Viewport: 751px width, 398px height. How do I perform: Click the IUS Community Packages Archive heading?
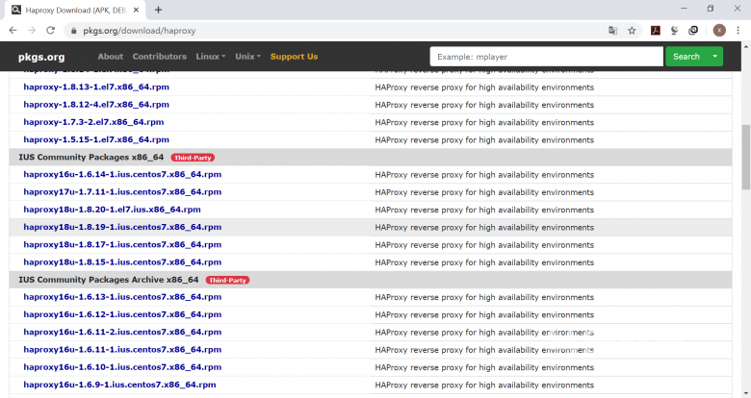108,280
